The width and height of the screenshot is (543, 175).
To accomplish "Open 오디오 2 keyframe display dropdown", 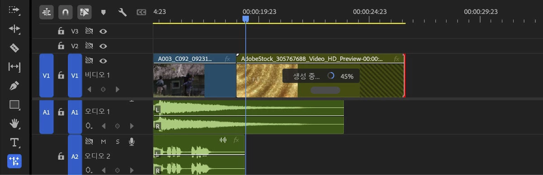I will [89, 170].
